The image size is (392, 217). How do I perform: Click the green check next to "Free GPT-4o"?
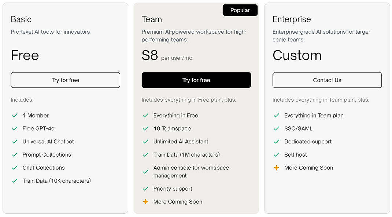tap(15, 128)
